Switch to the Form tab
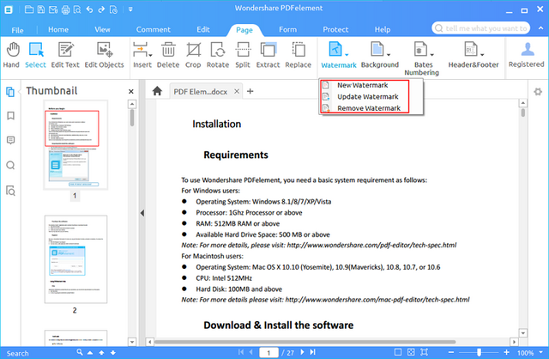The image size is (549, 359). coord(288,30)
